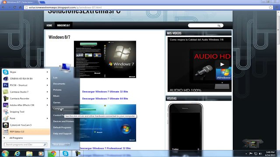Click user account picture in Start menu

pos(65,68)
